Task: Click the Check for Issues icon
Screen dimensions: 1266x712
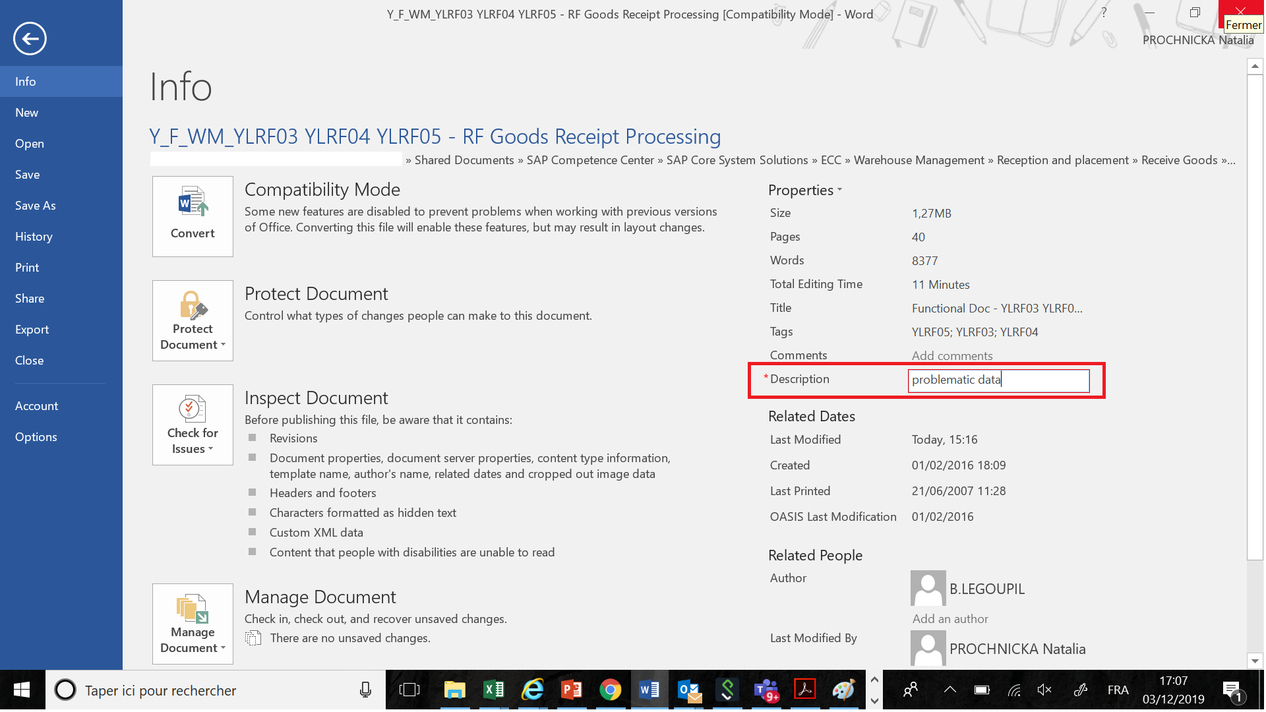Action: [192, 409]
